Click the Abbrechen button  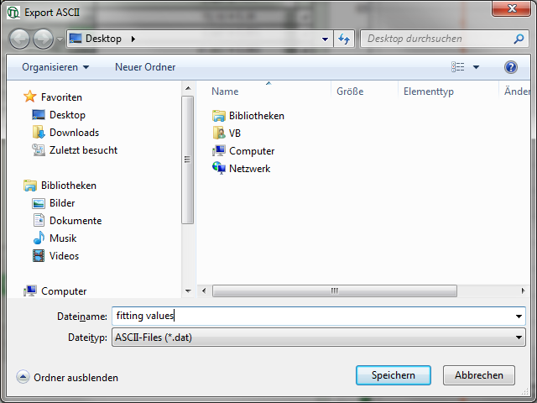(x=478, y=375)
